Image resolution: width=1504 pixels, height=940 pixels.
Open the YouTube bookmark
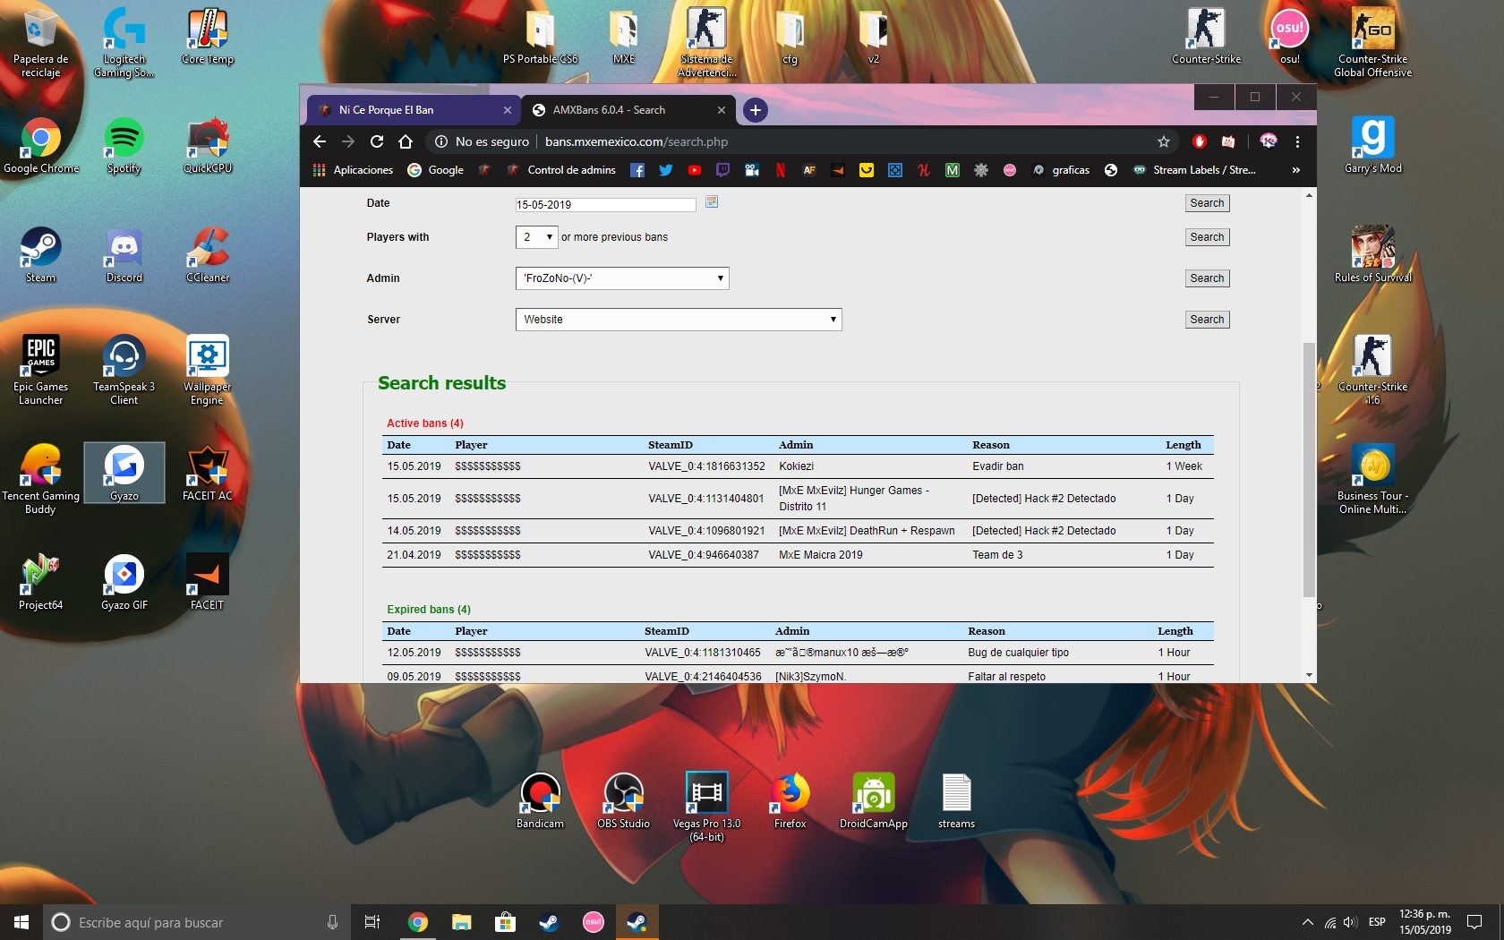[695, 170]
